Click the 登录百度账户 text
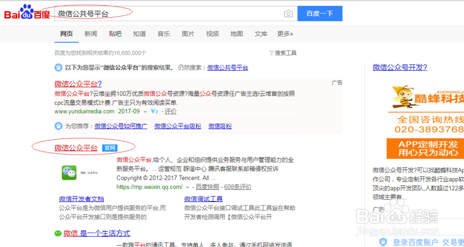This screenshot has height=247, width=464. pos(415,242)
